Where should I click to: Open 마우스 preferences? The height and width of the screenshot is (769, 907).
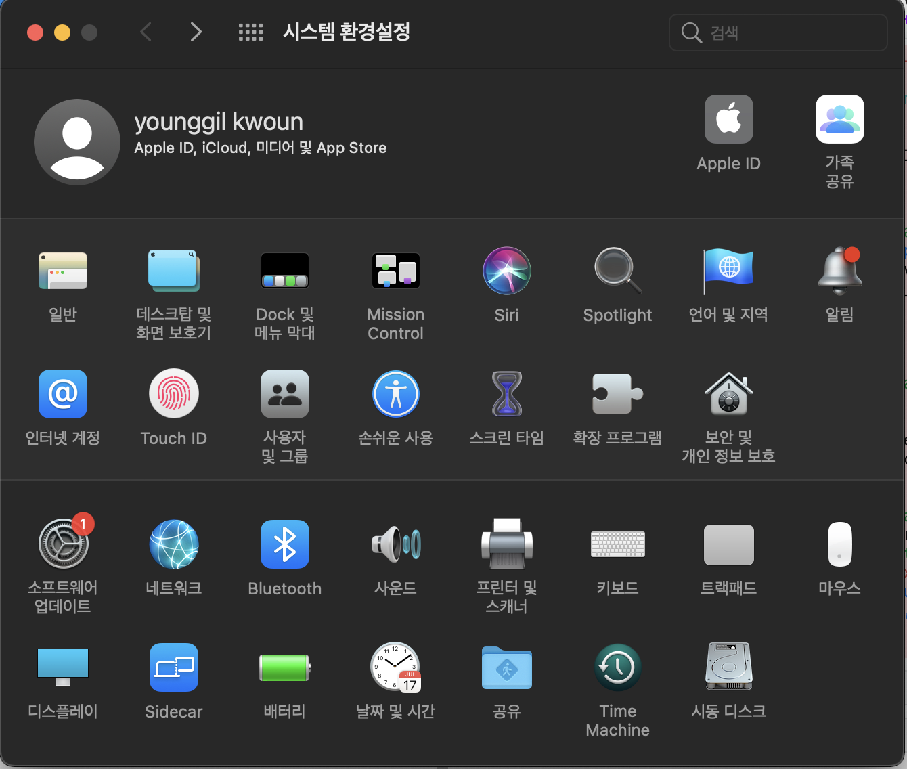tap(840, 544)
